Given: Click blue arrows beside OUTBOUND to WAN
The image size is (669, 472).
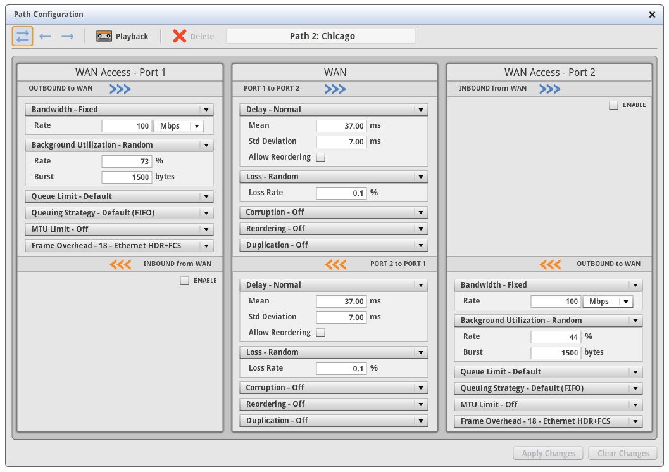Looking at the screenshot, I should [x=120, y=89].
